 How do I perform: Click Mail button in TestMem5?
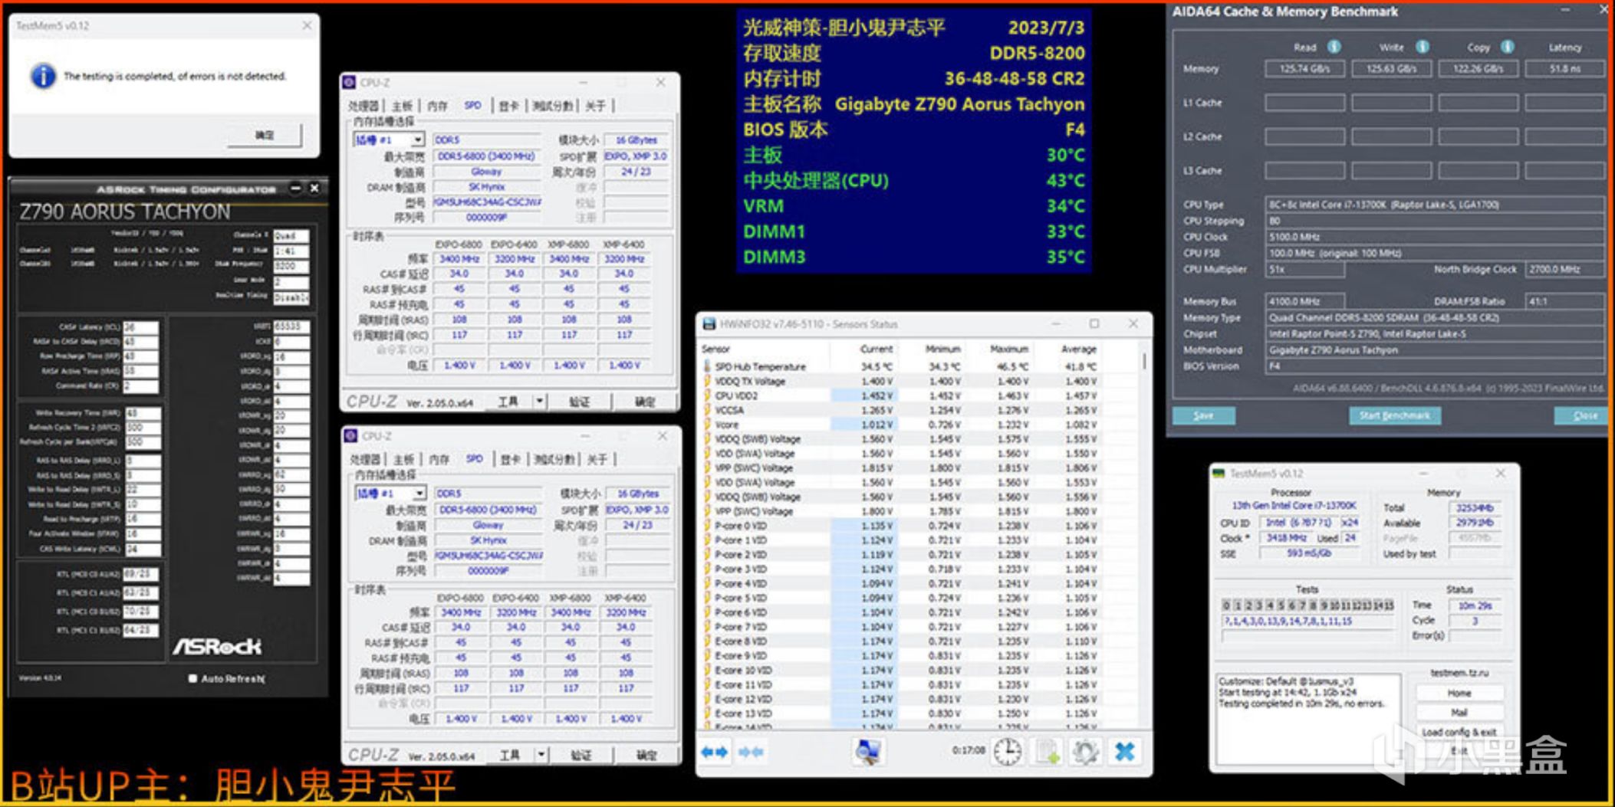click(x=1459, y=713)
